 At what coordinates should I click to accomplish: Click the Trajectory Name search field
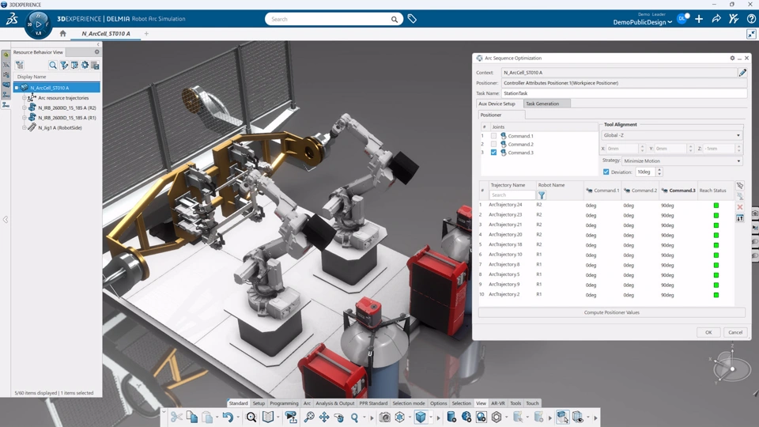[x=512, y=195]
